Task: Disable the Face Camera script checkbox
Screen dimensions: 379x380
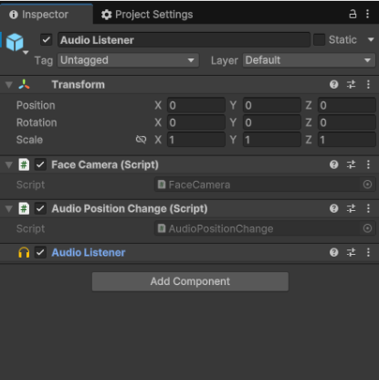Action: [40, 164]
